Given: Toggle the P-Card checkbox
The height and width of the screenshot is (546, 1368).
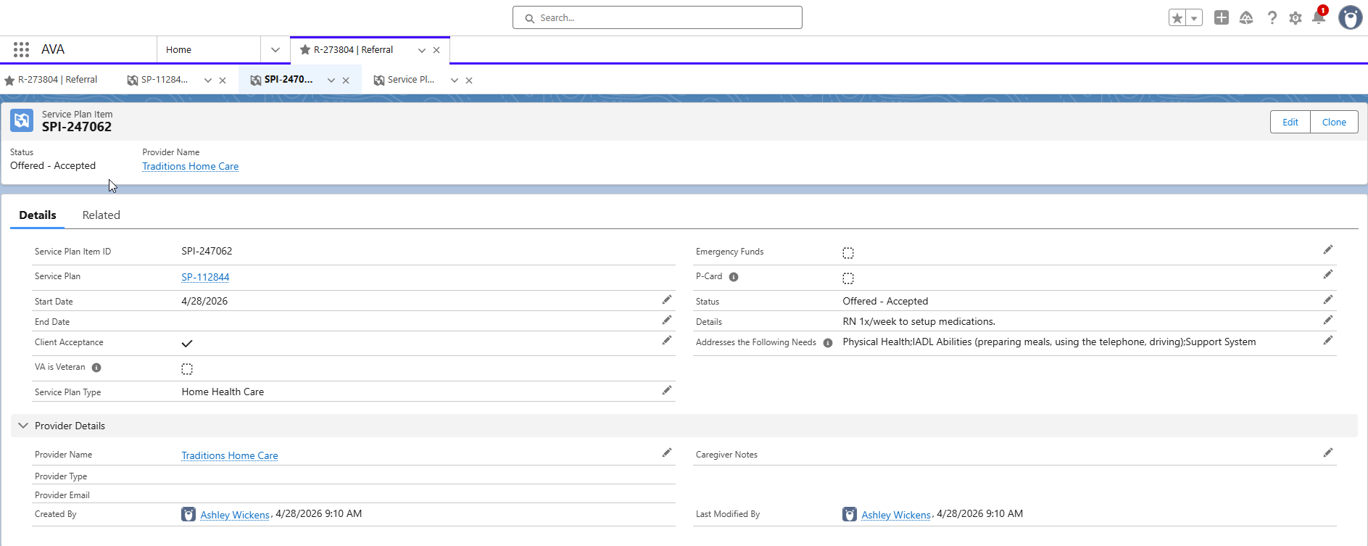Looking at the screenshot, I should [848, 278].
